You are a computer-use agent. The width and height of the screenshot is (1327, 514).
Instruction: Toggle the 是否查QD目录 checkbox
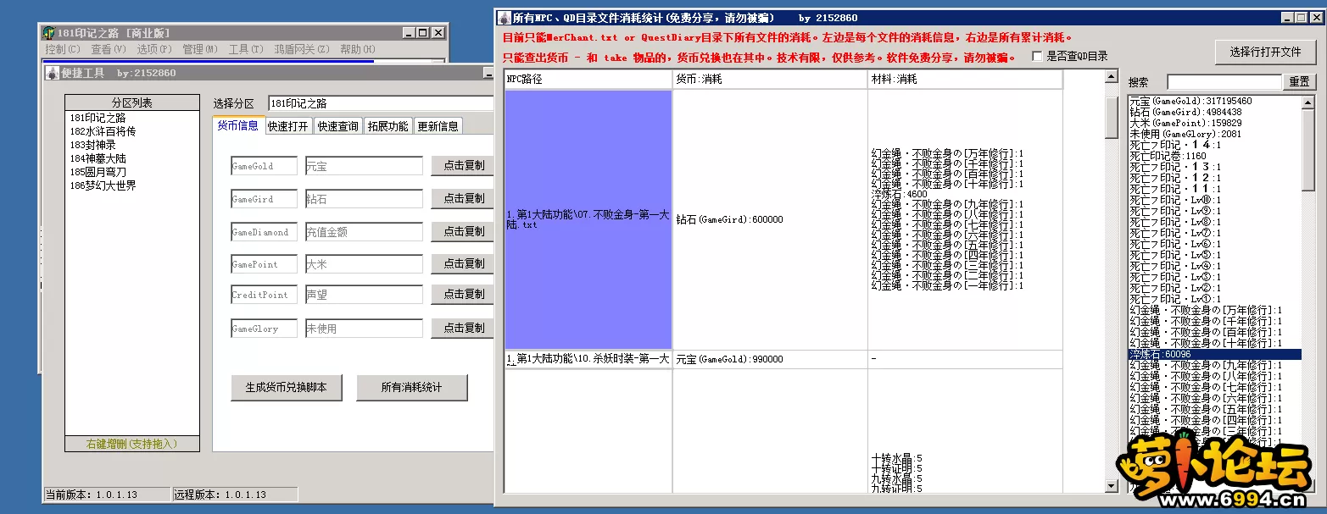[x=1038, y=57]
